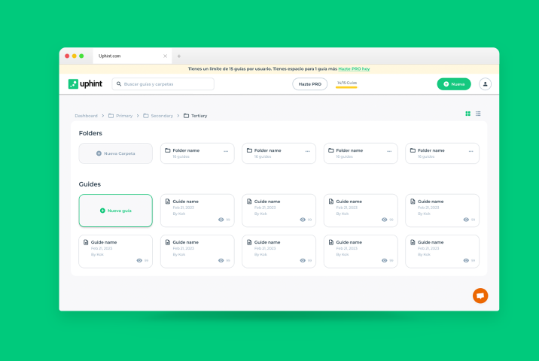This screenshot has height=361, width=539.
Task: Open the user profile icon
Action: click(485, 84)
